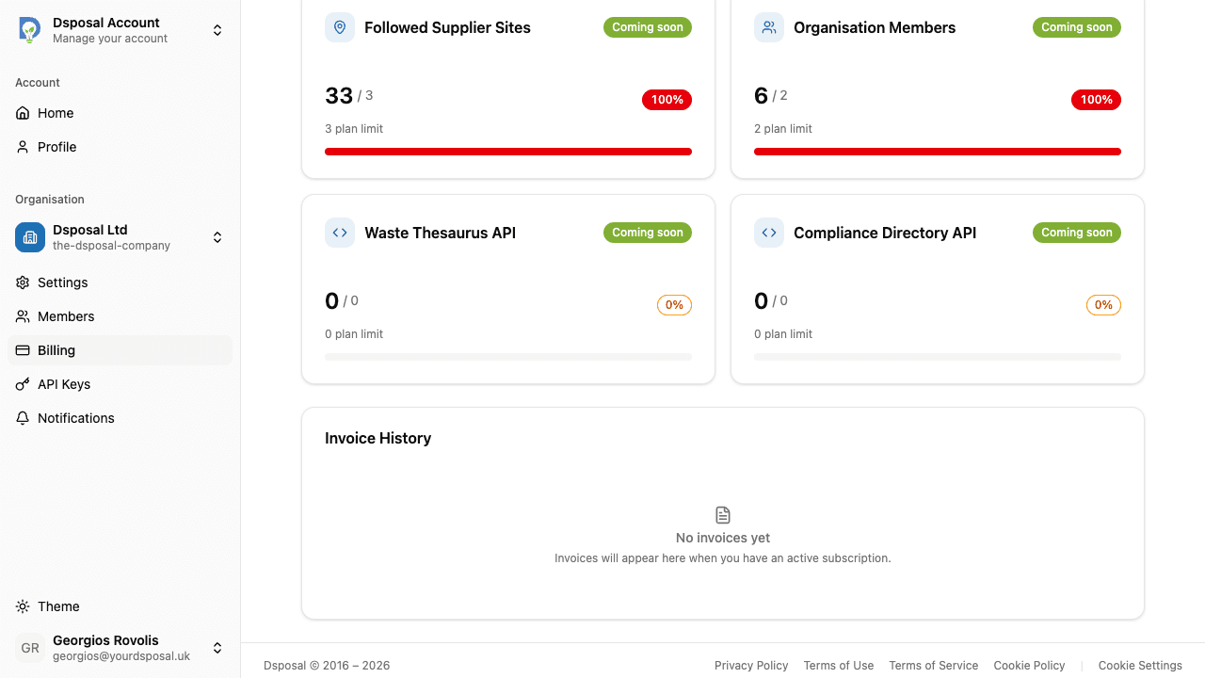
Task: Open API Keys via the key icon
Action: click(x=23, y=384)
